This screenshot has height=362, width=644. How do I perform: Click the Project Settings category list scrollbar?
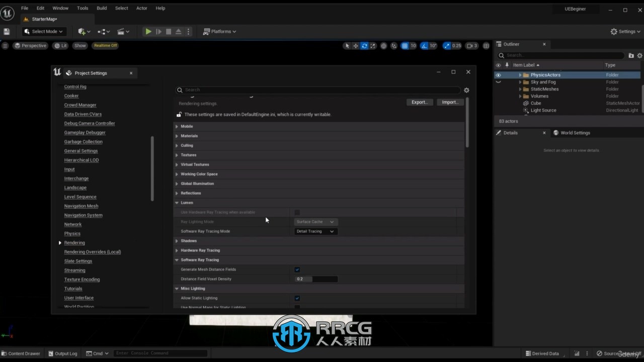[152, 168]
